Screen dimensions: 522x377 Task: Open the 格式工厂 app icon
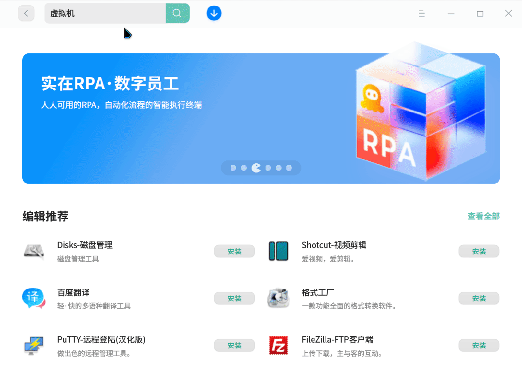[278, 298]
